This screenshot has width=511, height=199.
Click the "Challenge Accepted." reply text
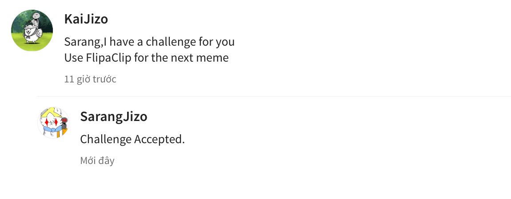132,139
